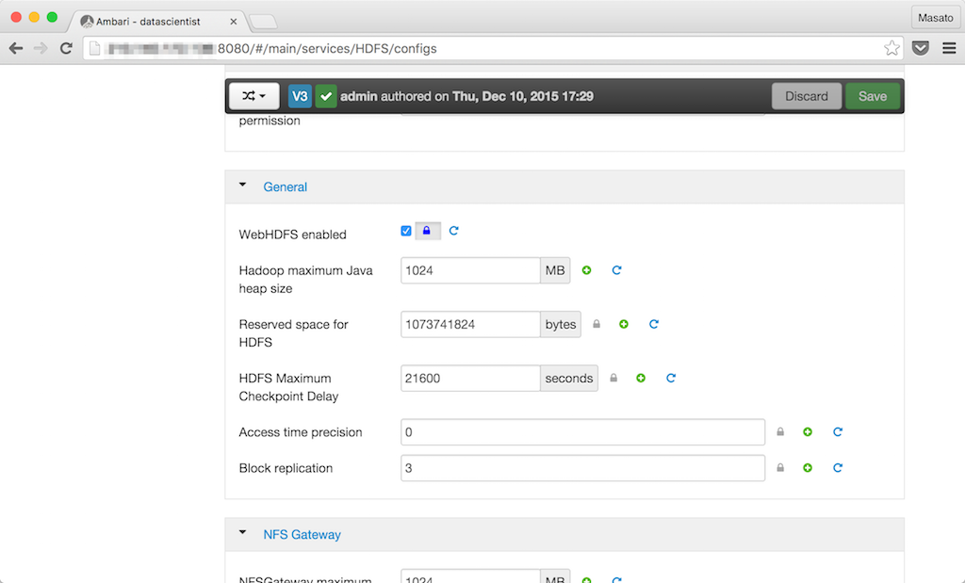Collapse the General section
The height and width of the screenshot is (583, 965).
tap(242, 185)
